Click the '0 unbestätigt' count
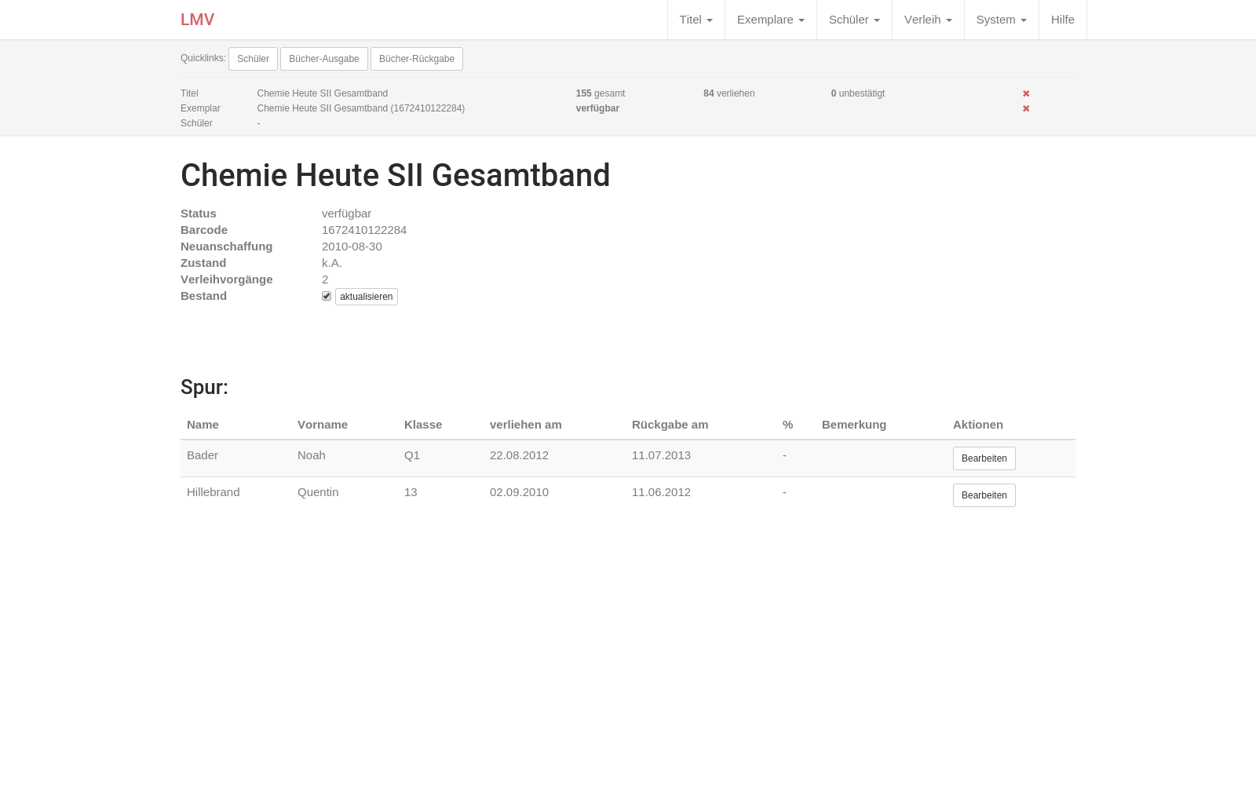 [858, 93]
